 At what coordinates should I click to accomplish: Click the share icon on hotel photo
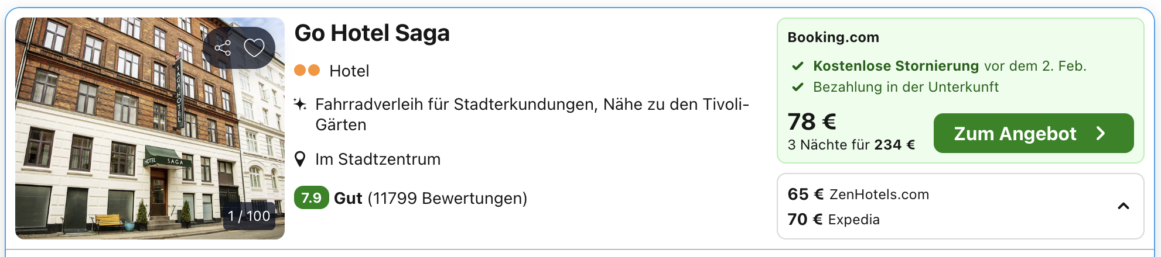coord(223,48)
